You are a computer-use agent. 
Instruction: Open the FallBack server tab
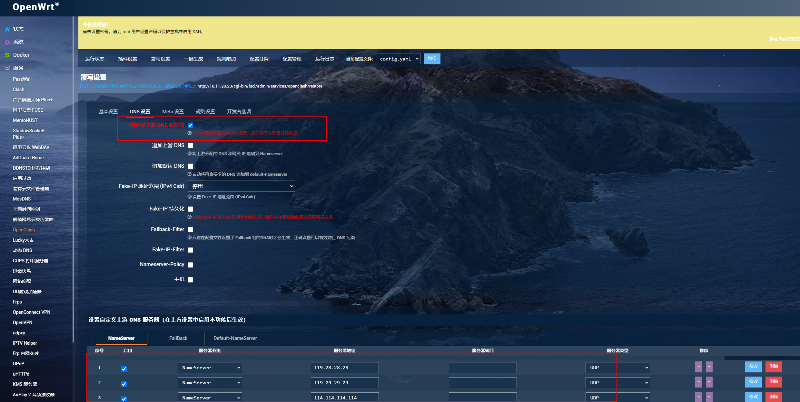click(x=178, y=338)
